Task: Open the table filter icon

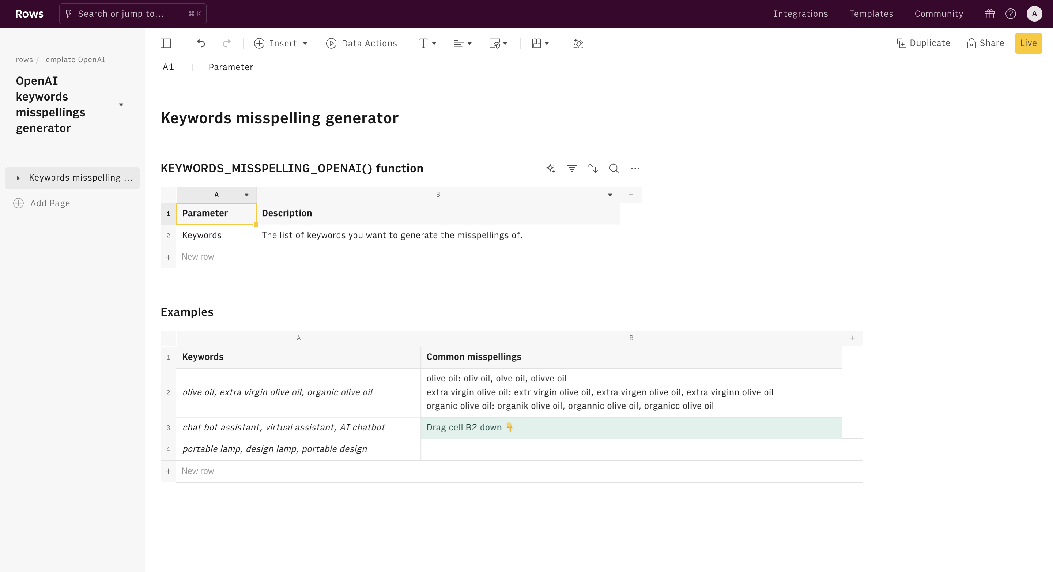Action: pos(571,169)
